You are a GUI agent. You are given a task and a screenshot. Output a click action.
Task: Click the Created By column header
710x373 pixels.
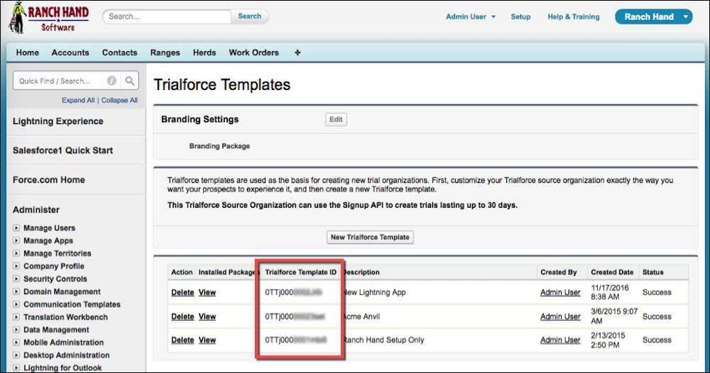pyautogui.click(x=558, y=272)
